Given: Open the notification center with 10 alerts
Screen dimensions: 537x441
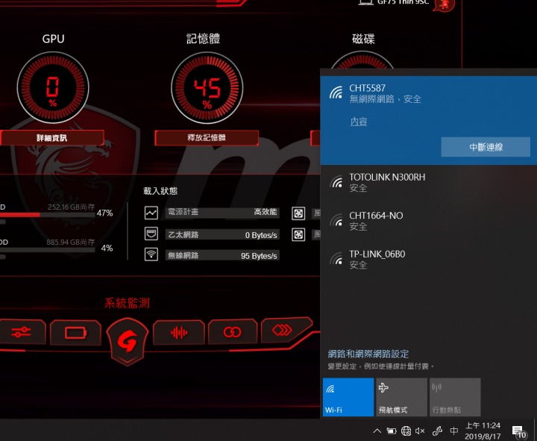Looking at the screenshot, I should [519, 432].
